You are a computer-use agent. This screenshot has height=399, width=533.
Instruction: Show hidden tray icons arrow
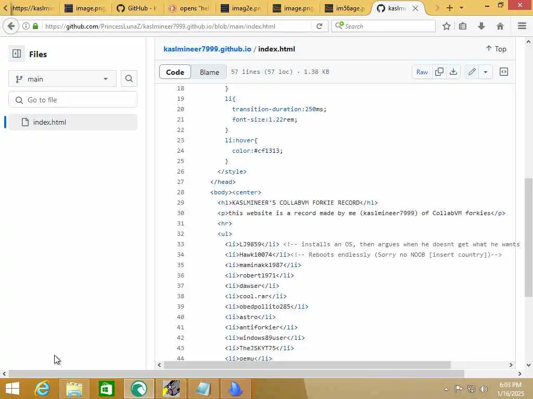coord(446,389)
